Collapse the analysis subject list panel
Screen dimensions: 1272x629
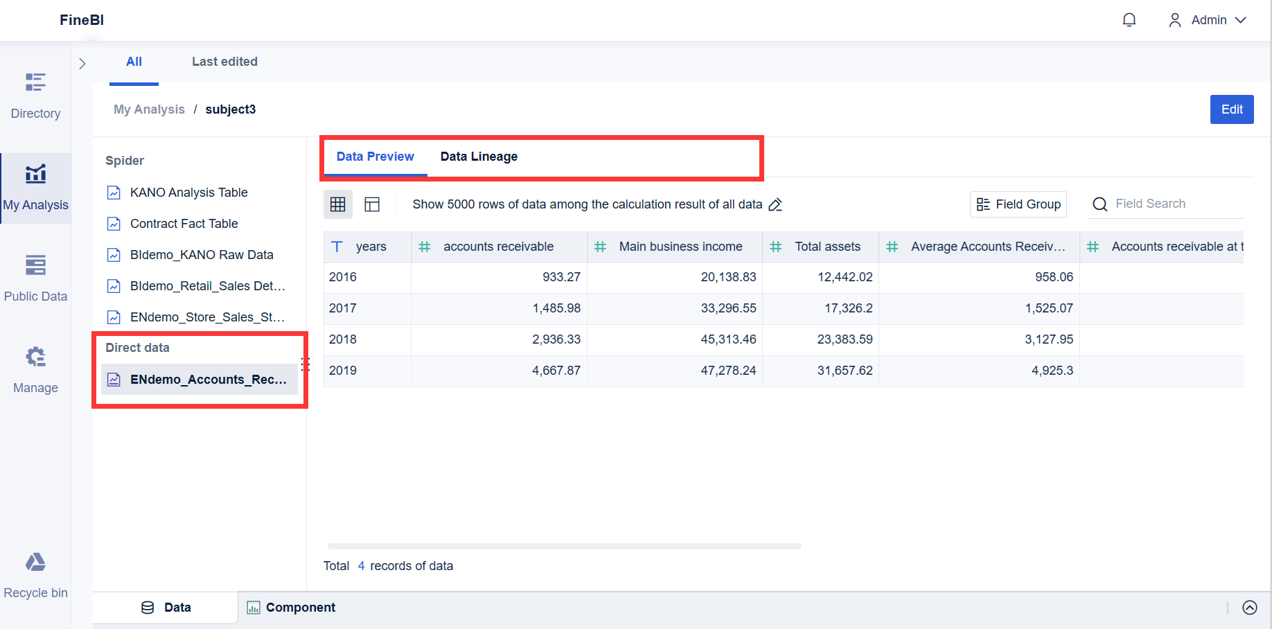(x=82, y=62)
